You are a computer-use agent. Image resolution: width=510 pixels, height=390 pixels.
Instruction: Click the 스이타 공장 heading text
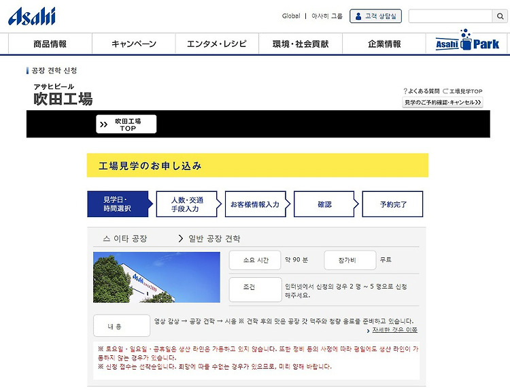(125, 239)
